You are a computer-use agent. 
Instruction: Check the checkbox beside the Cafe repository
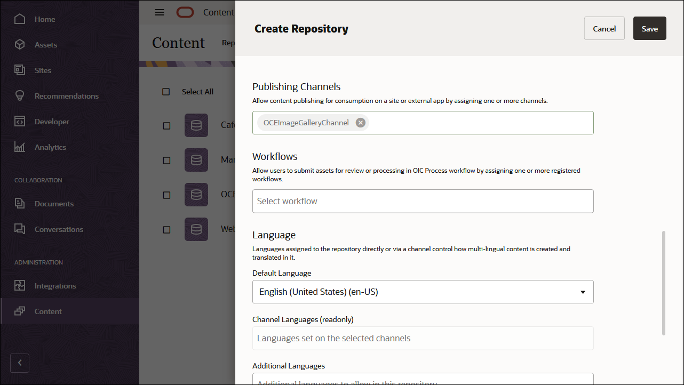point(166,125)
